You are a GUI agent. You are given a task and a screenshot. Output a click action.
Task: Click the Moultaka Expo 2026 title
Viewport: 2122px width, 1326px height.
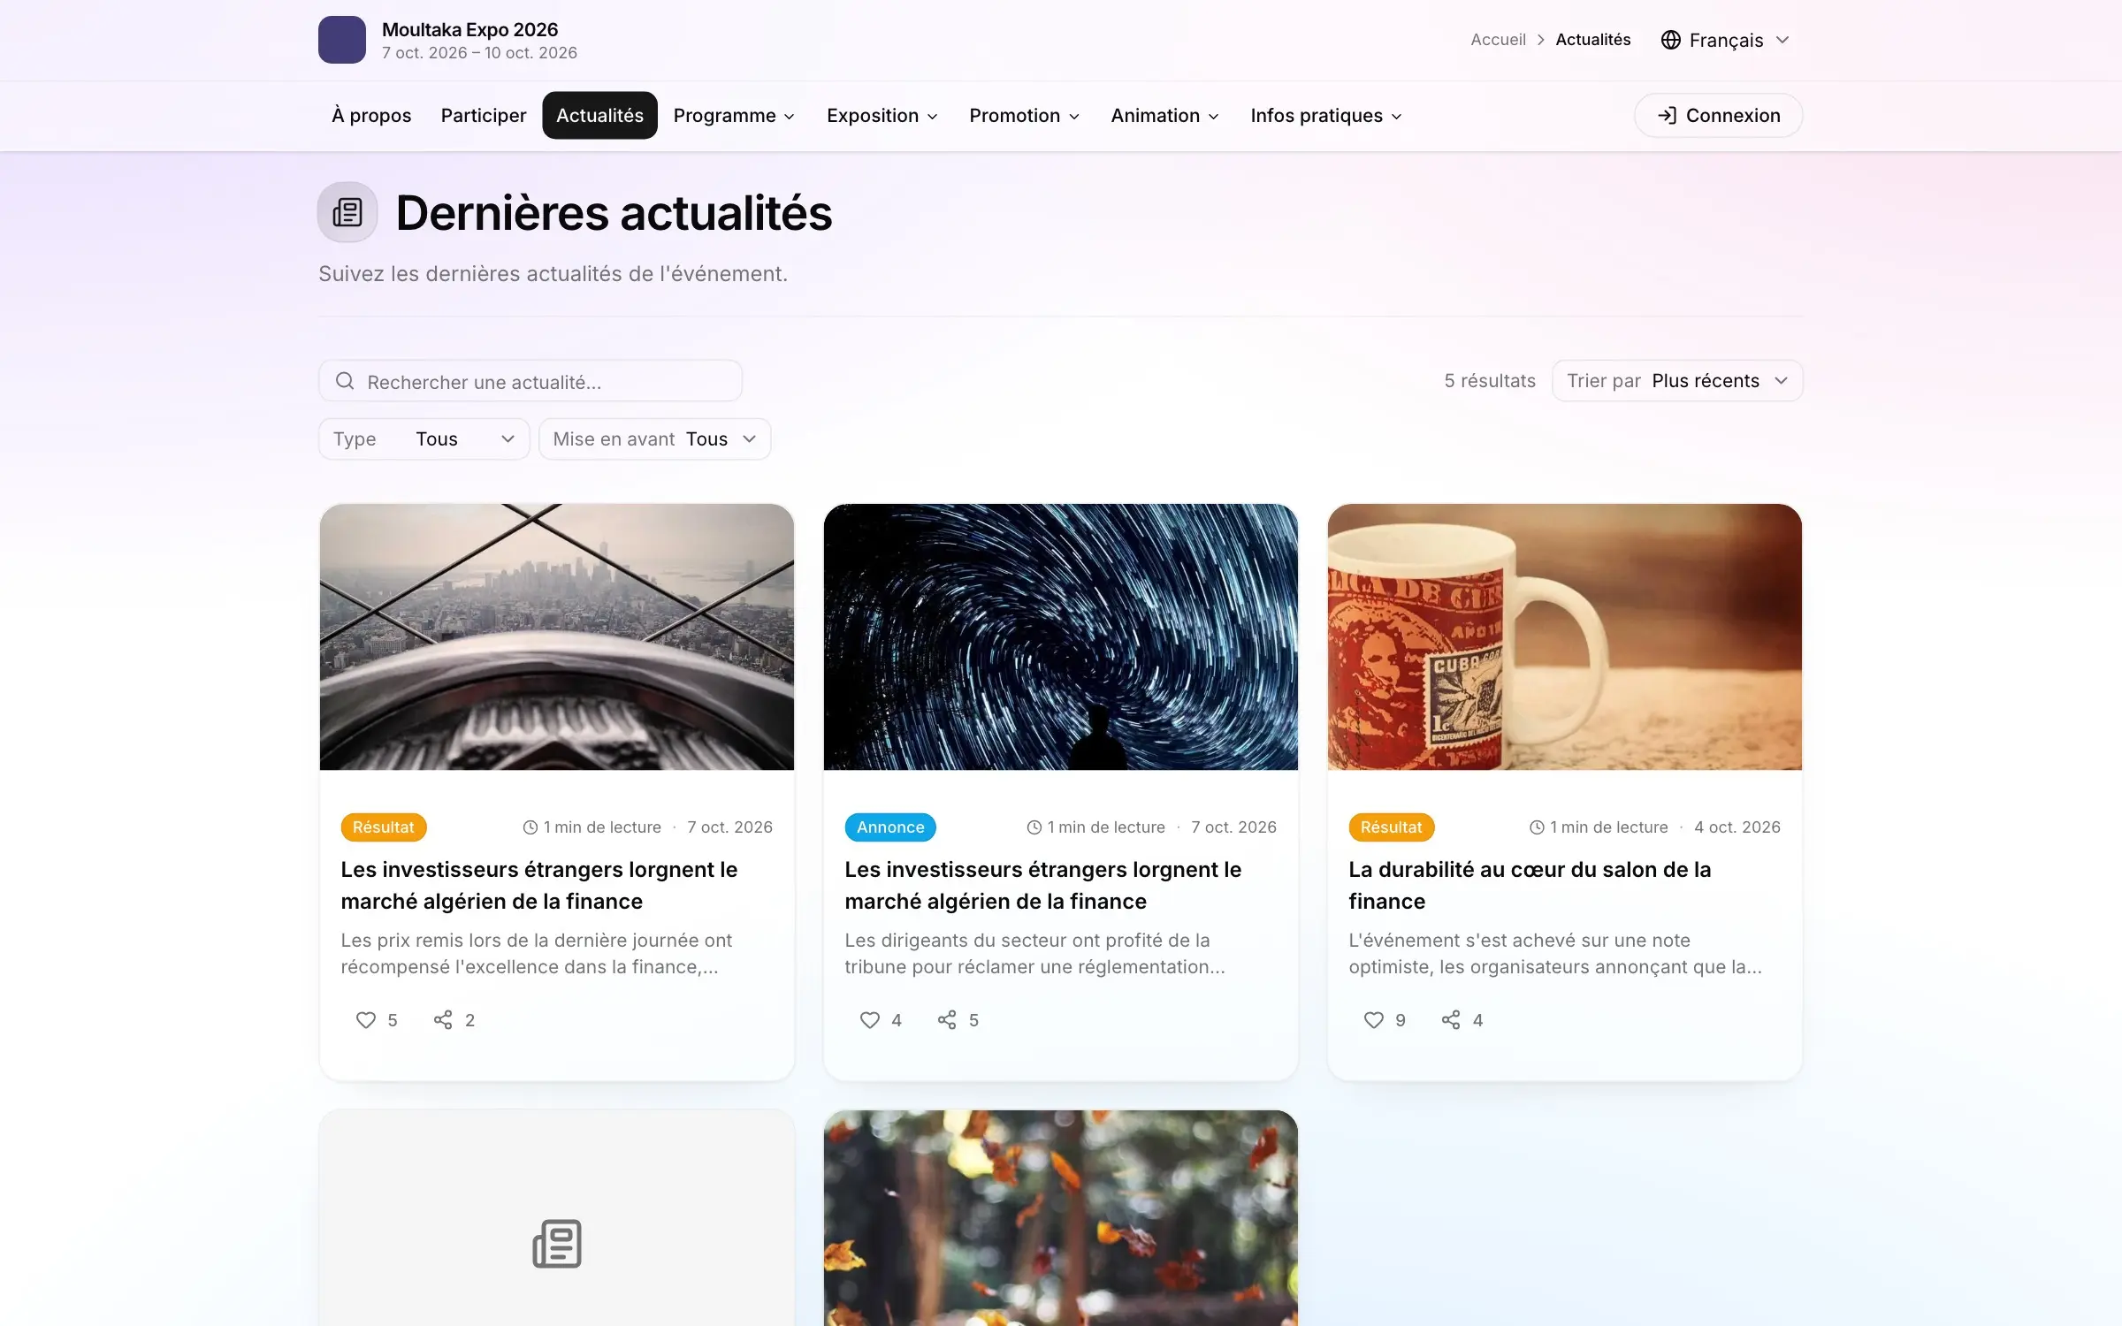coord(469,29)
